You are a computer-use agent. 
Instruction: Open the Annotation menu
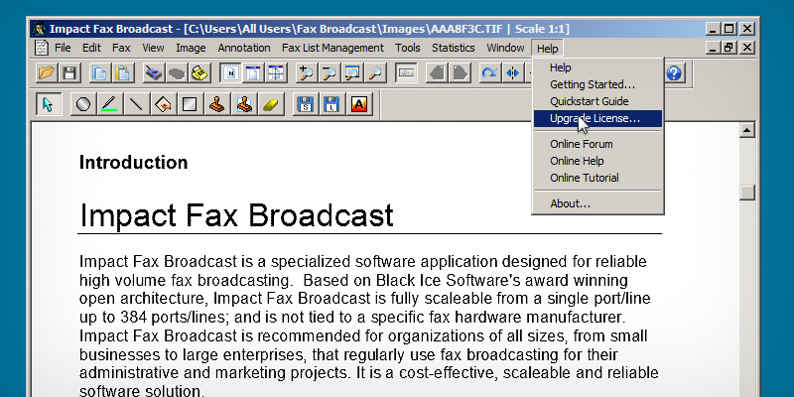[244, 48]
